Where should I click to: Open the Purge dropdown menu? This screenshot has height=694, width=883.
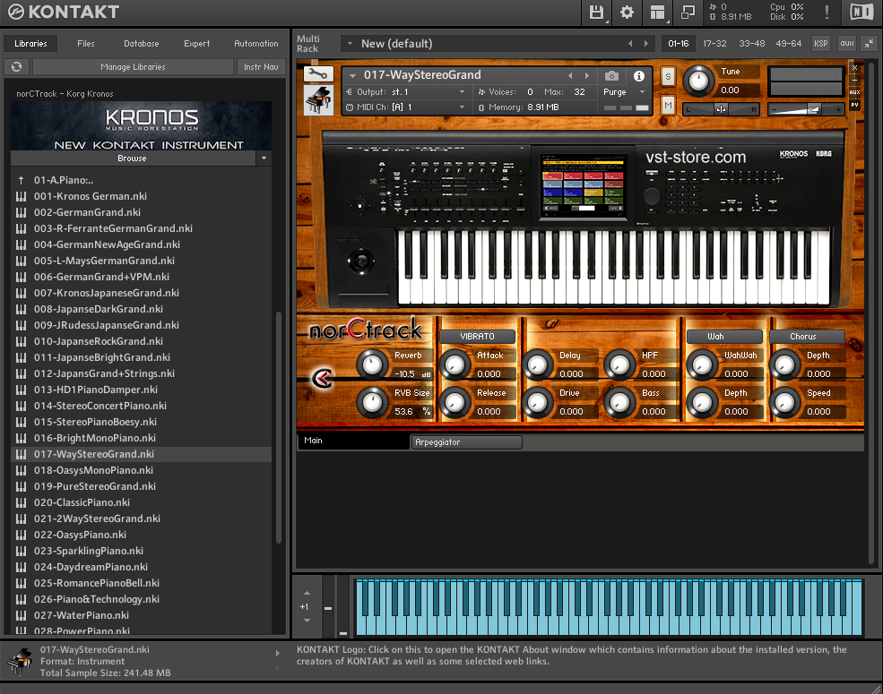coord(624,92)
